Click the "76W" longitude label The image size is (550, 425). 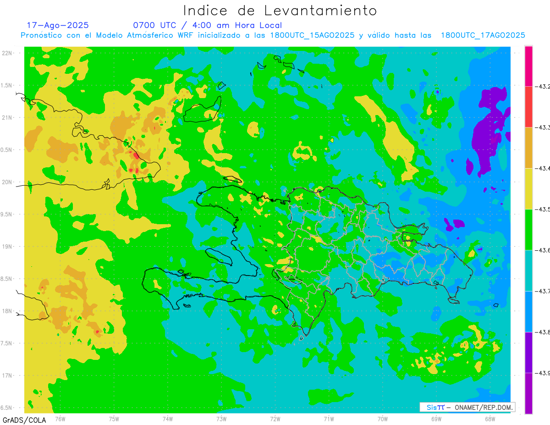coord(60,419)
